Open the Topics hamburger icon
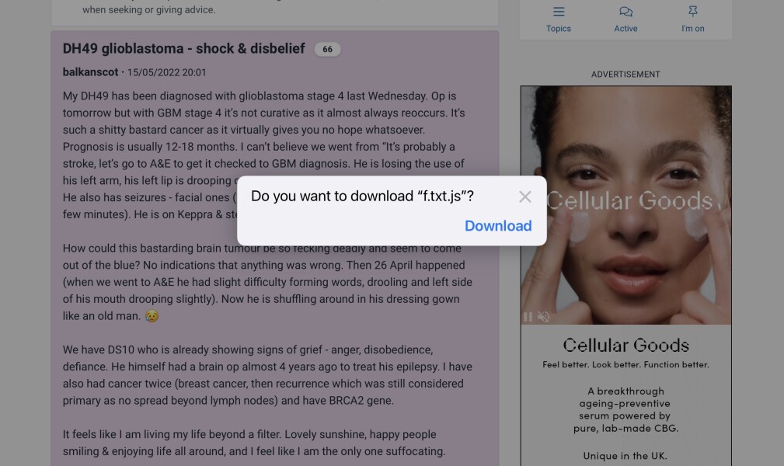Screen dimensions: 784x466 (x=558, y=12)
